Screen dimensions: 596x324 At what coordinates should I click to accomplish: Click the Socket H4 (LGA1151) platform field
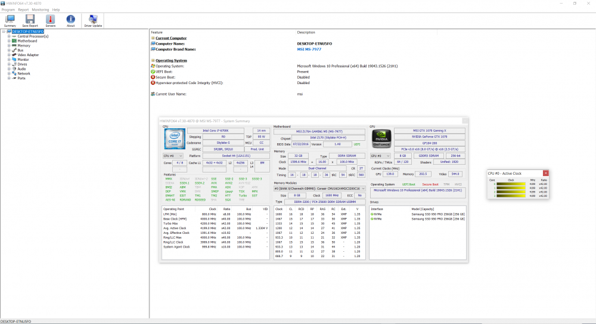click(235, 156)
